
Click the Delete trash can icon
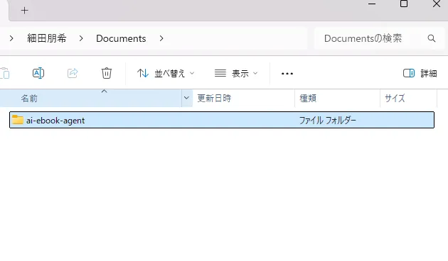pos(107,73)
